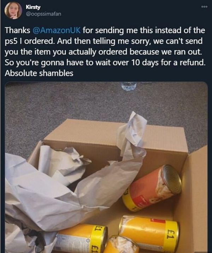Viewport: 212px width, 253px height.
Task: Click the water bottle at photo top
Action: [129, 86]
